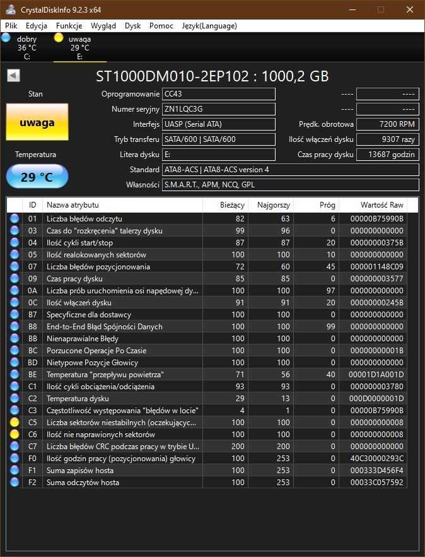Select raw value 00000B75990B in row 01
The height and width of the screenshot is (557, 425).
click(376, 218)
